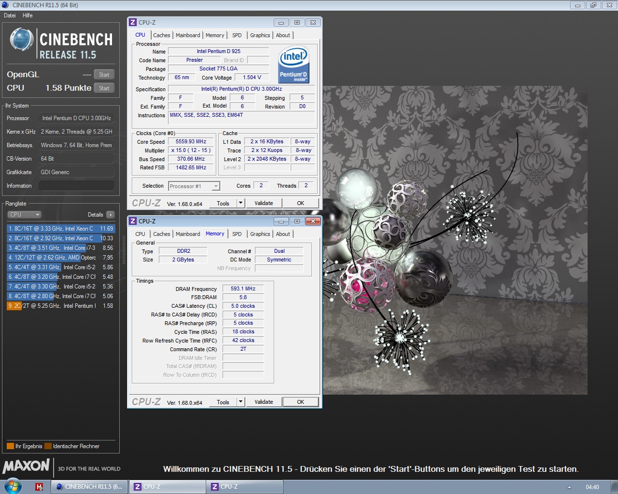The width and height of the screenshot is (618, 494).
Task: Switch to first CPU-Z taskbar button
Action: coord(167,487)
